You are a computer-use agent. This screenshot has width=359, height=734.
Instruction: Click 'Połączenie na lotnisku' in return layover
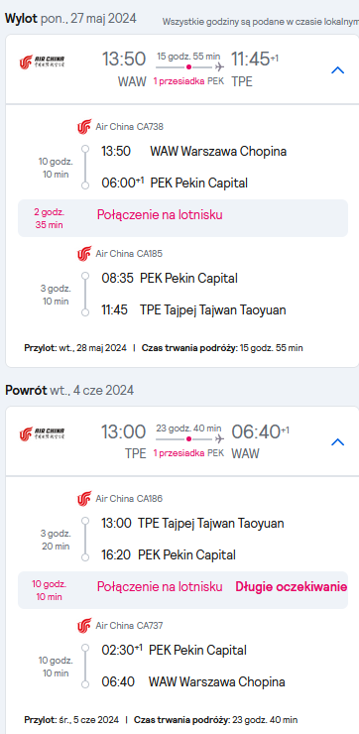160,587
